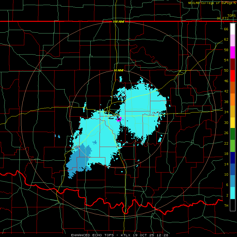Click the light pink legend swatch

(233, 41)
